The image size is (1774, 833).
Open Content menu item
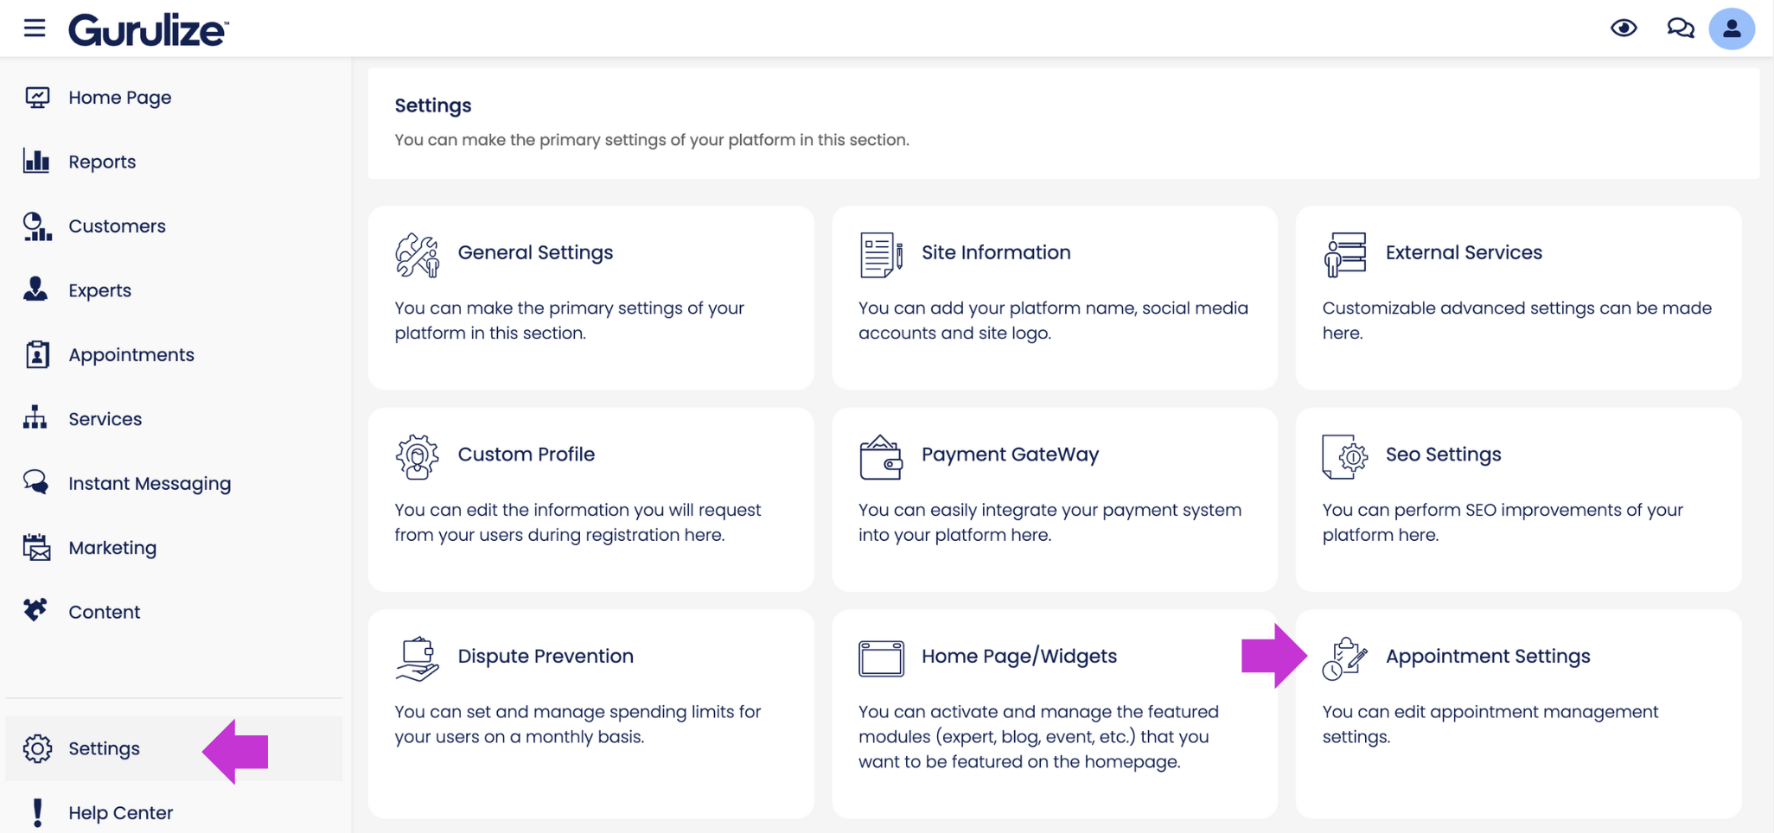[x=104, y=612]
